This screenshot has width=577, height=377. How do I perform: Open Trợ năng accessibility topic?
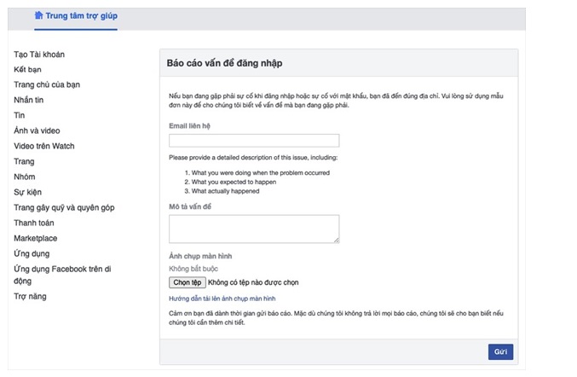[x=30, y=297]
